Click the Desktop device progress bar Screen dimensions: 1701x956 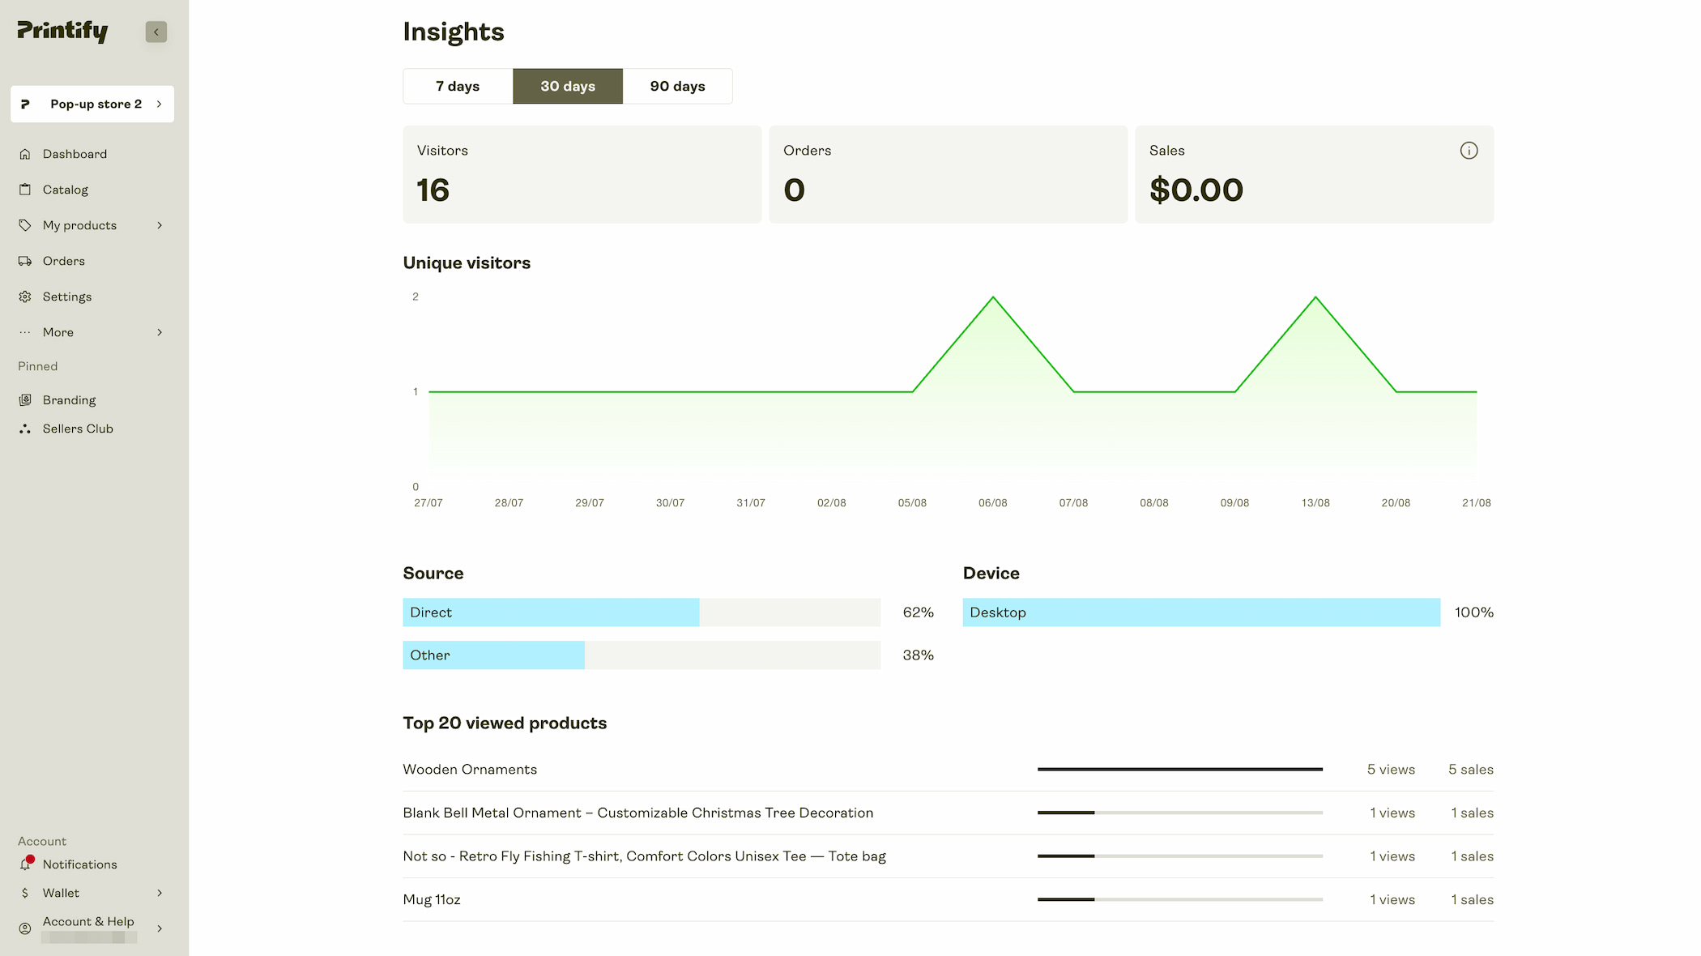click(1201, 612)
